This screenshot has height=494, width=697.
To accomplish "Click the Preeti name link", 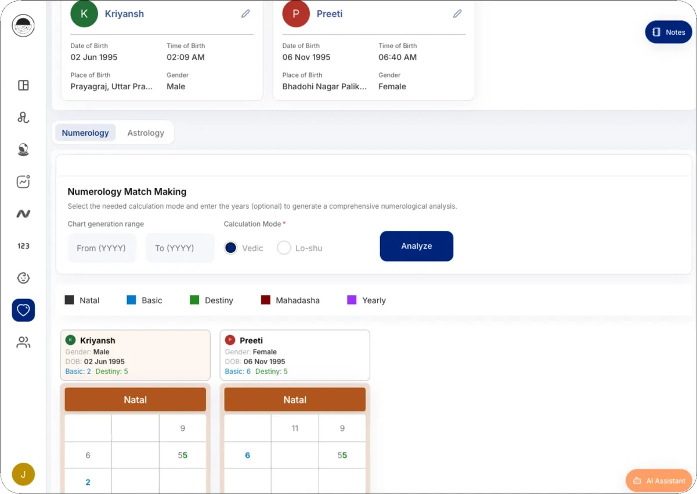I will 330,14.
